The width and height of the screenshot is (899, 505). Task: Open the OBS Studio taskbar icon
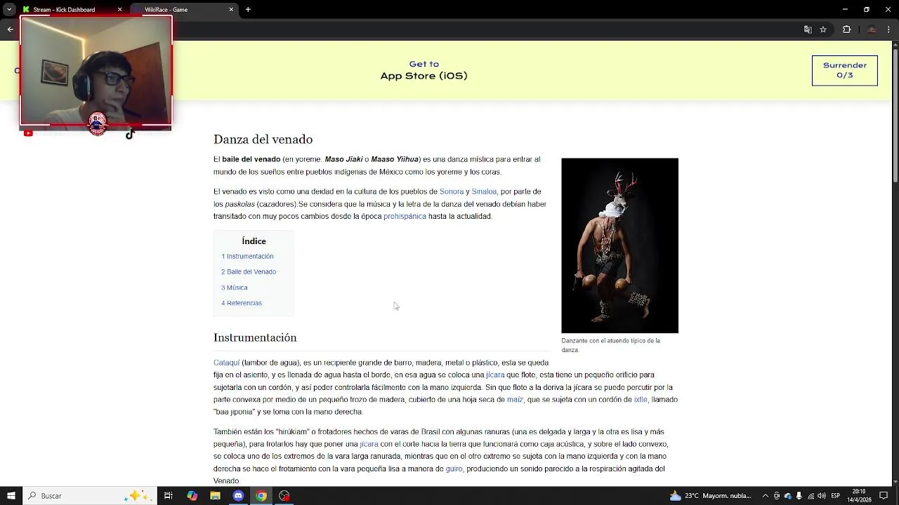coord(284,496)
